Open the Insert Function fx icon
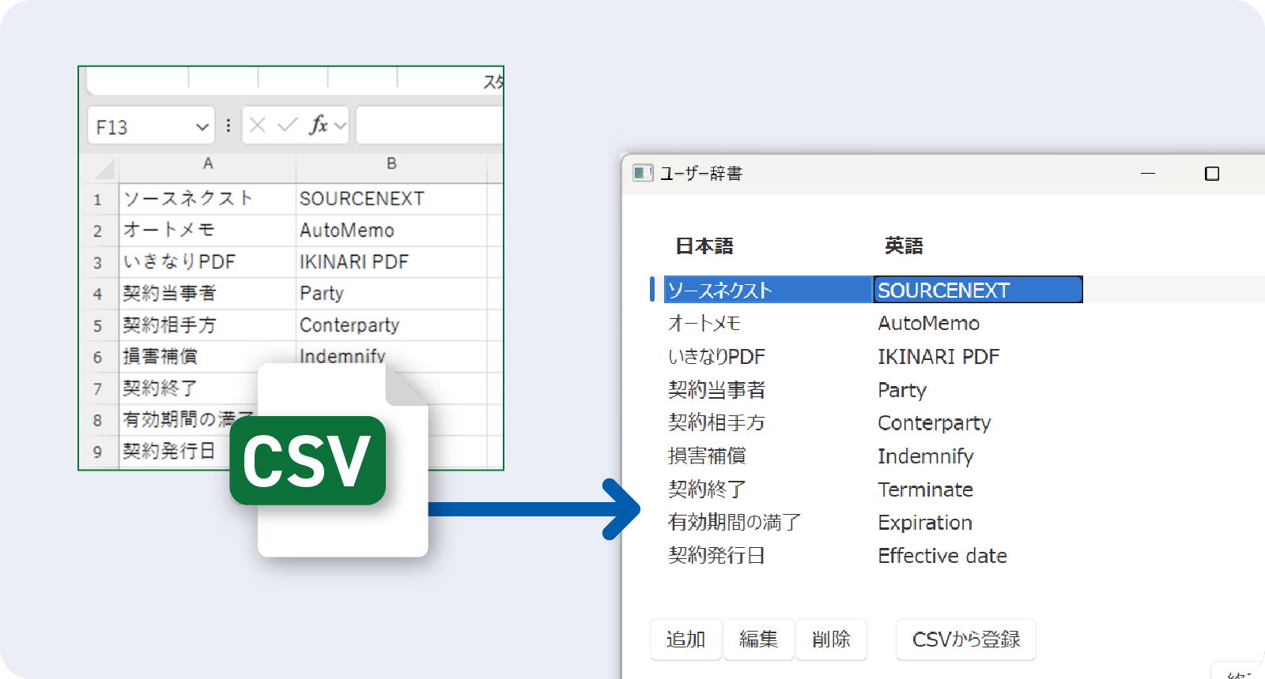1265x679 pixels. click(319, 125)
